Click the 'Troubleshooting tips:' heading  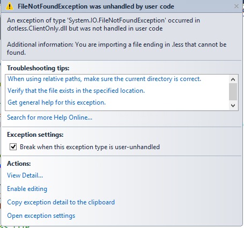(x=38, y=68)
